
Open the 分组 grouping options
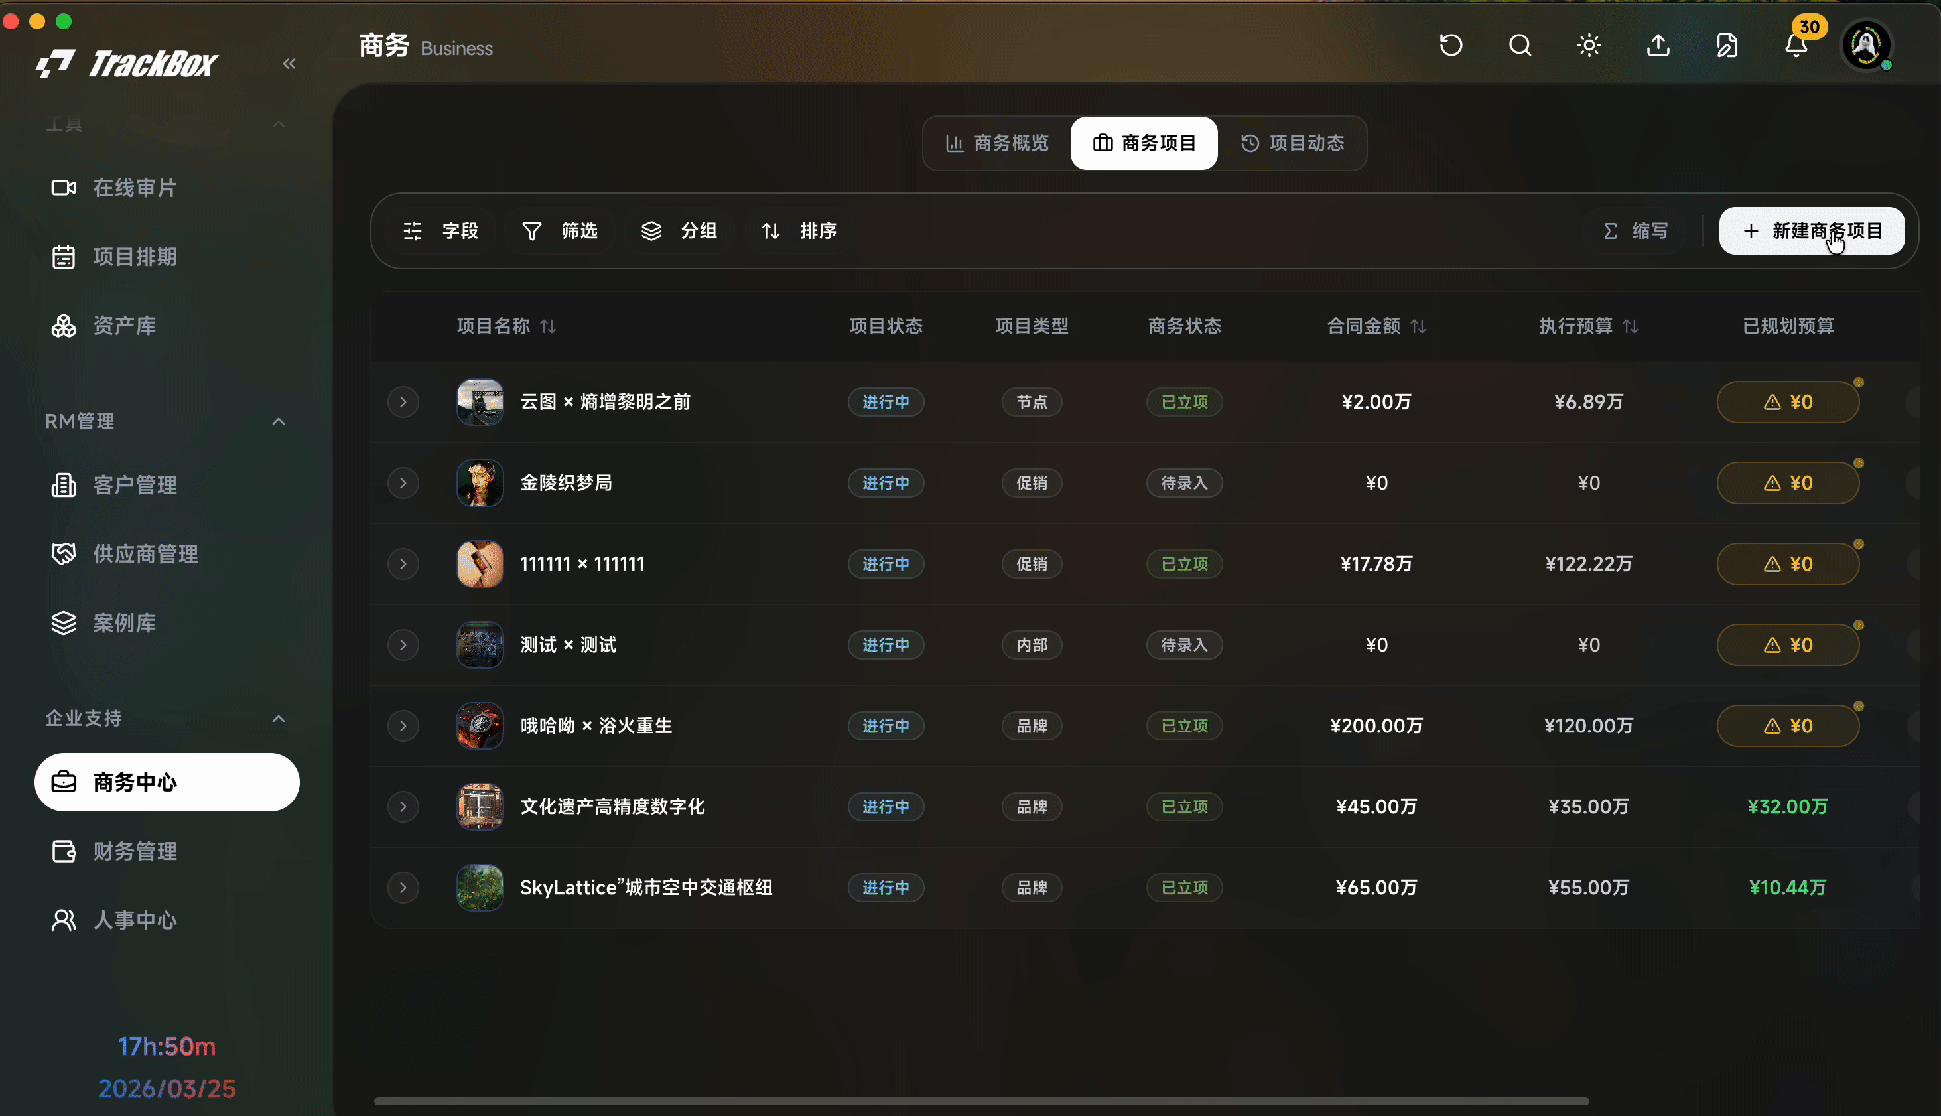679,231
